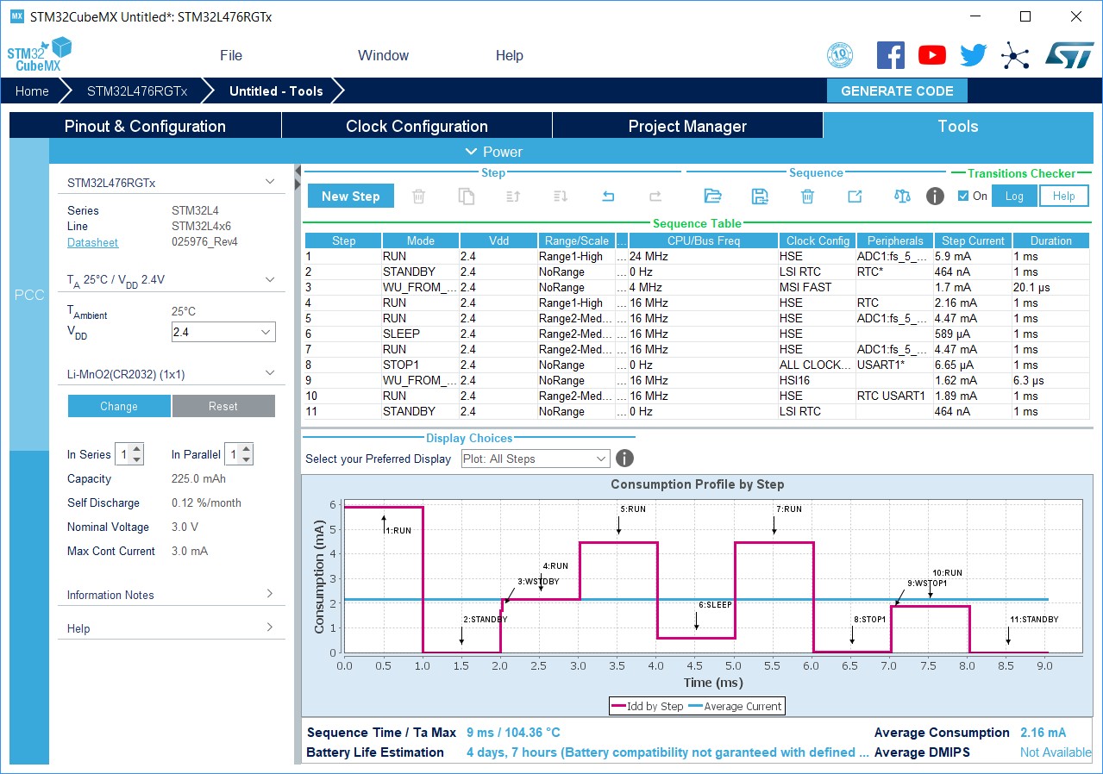
Task: Open the VDD 2.4 dropdown
Action: click(x=222, y=332)
